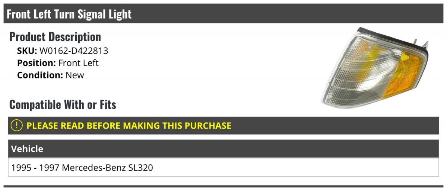Open the turn signal light product image
447x191 pixels.
[x=374, y=69]
